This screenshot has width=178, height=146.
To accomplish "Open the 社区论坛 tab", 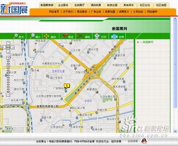I will 145,5.
